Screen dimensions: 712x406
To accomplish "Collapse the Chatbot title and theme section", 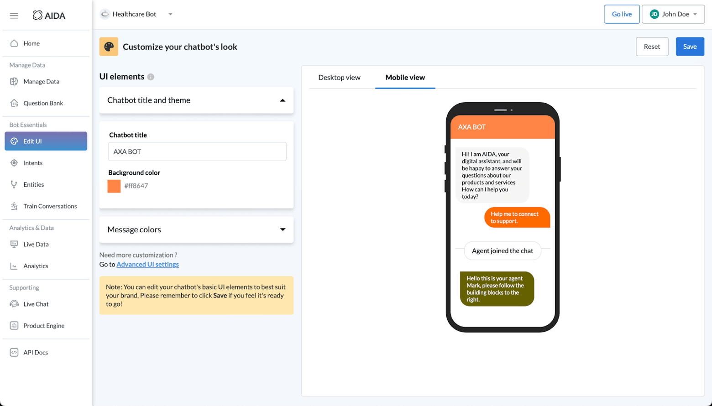I will [x=283, y=100].
